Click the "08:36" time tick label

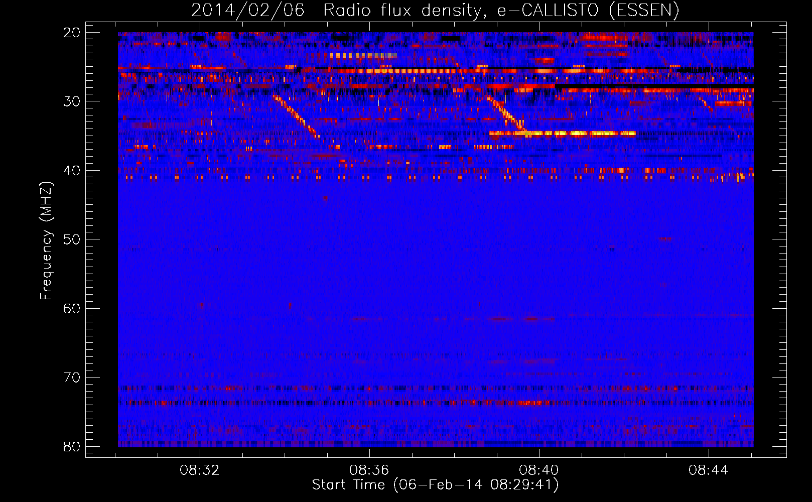[369, 470]
